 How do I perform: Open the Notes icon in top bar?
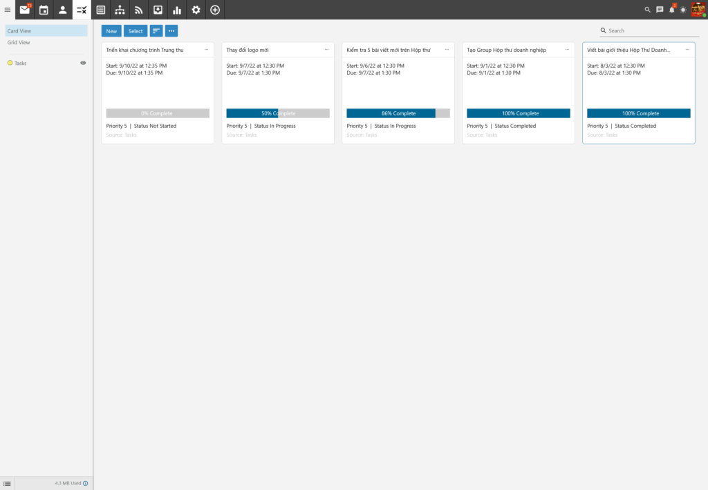101,10
